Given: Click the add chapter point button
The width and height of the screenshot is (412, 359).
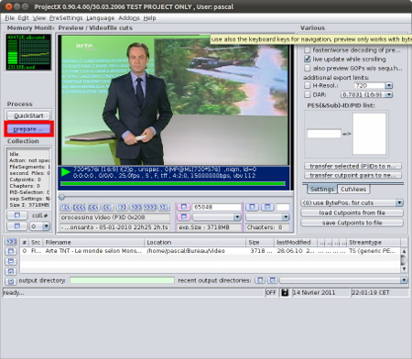Looking at the screenshot, I should click(252, 207).
